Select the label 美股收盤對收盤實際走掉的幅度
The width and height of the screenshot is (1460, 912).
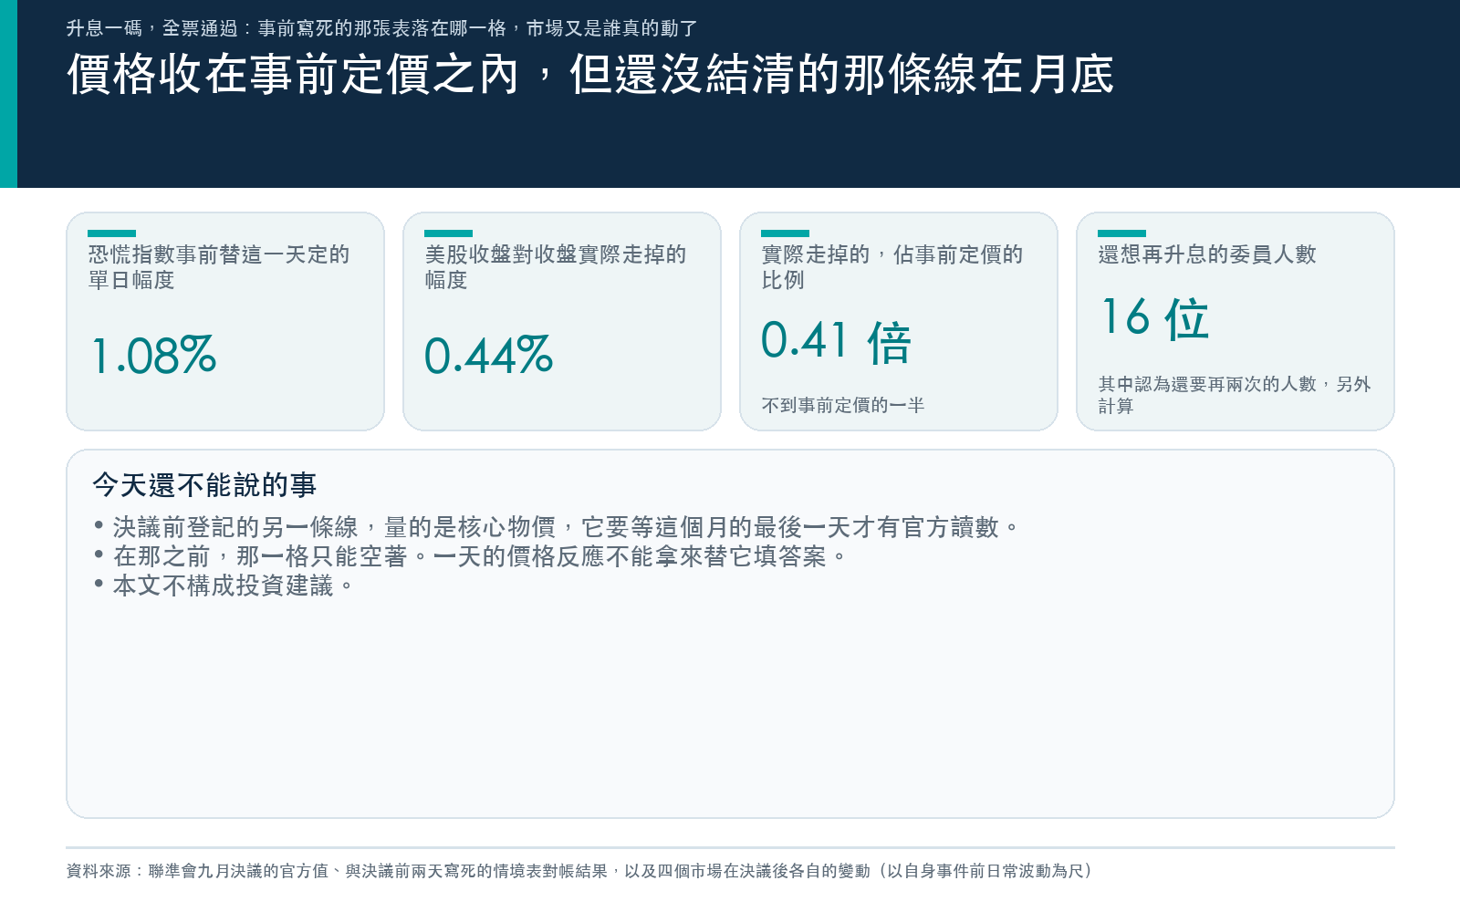(x=556, y=267)
